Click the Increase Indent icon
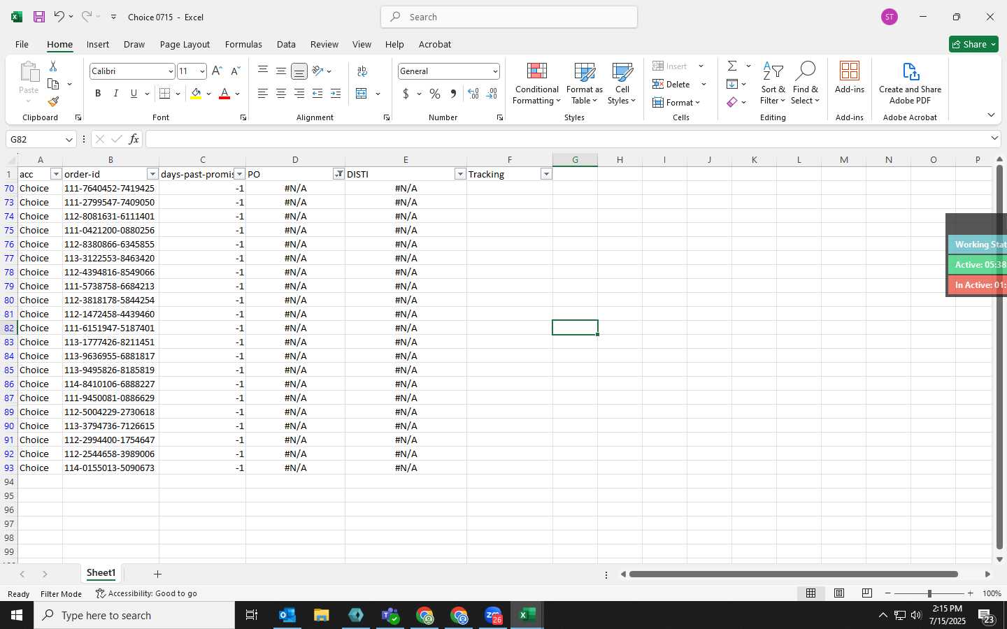The image size is (1007, 629). pyautogui.click(x=336, y=94)
